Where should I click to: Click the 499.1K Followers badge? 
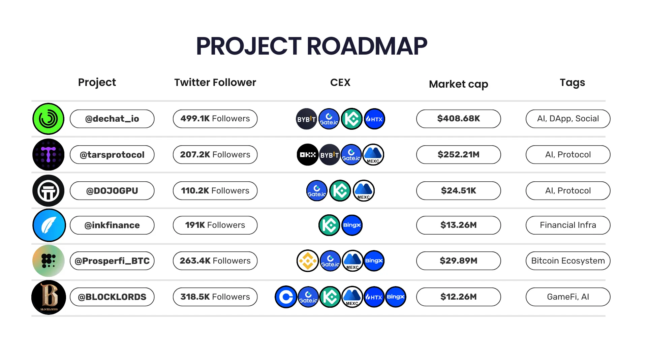pos(215,119)
